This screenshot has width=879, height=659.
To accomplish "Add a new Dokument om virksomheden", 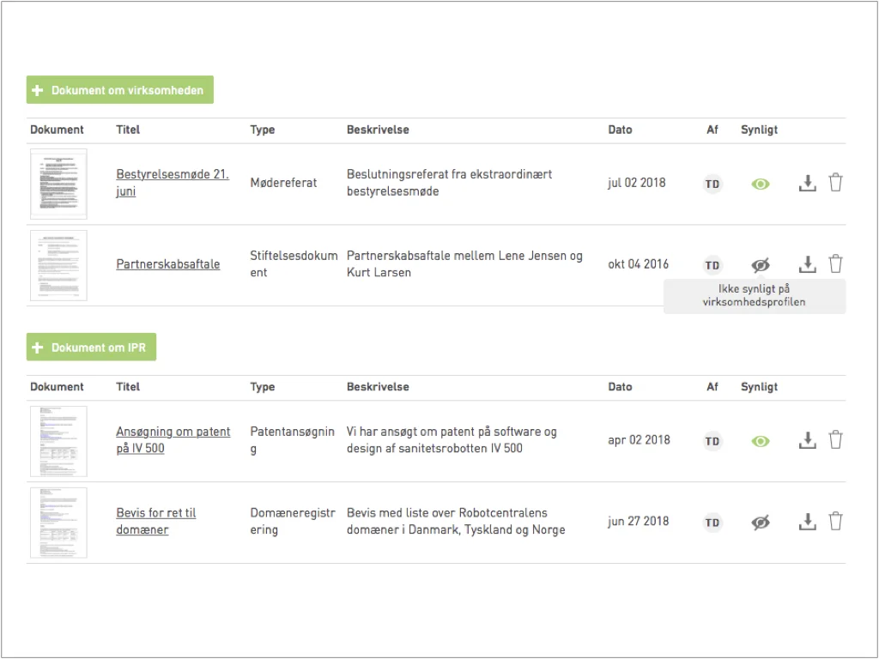I will (120, 90).
